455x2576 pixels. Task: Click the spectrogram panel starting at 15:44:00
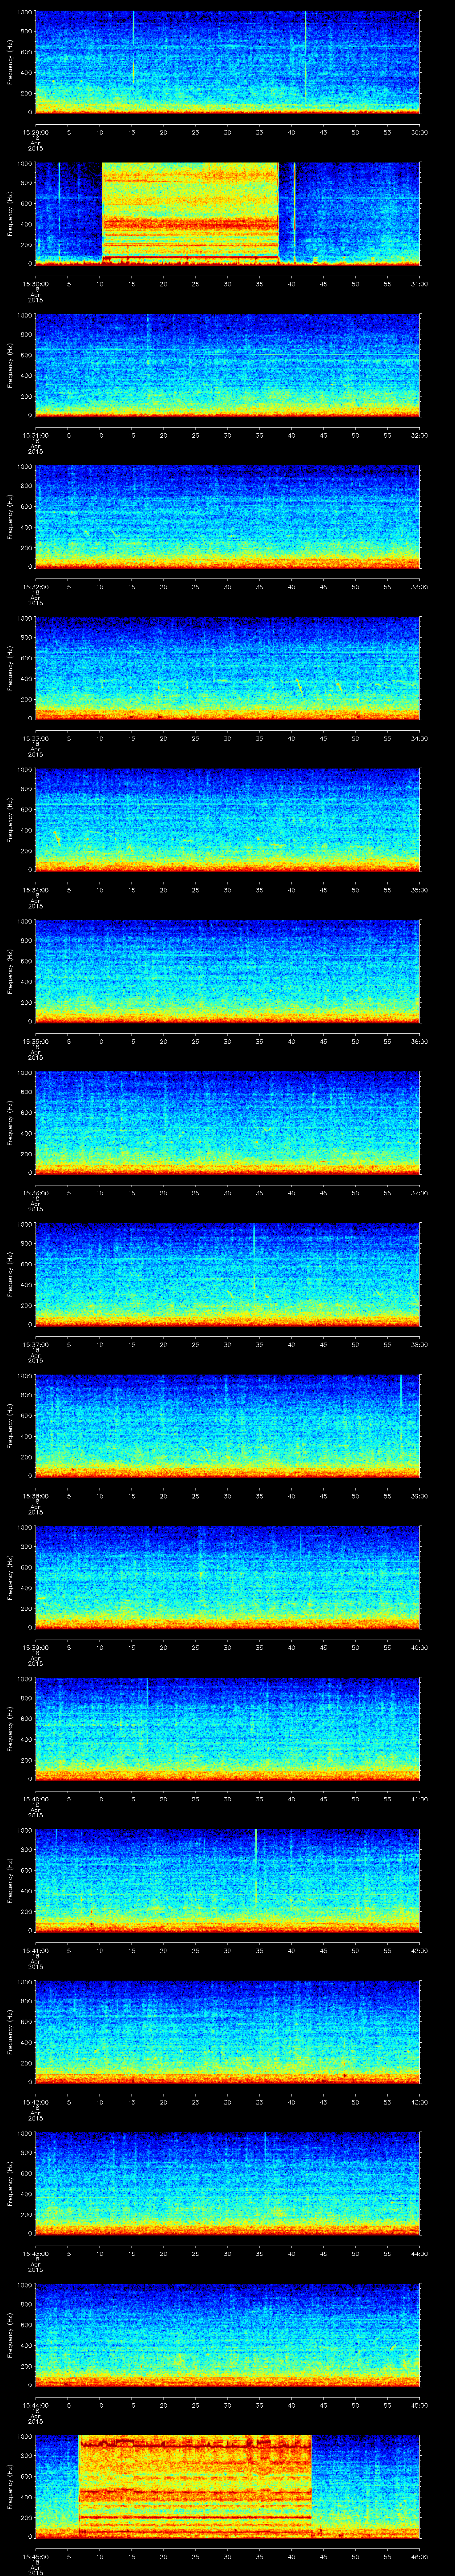(x=228, y=2334)
